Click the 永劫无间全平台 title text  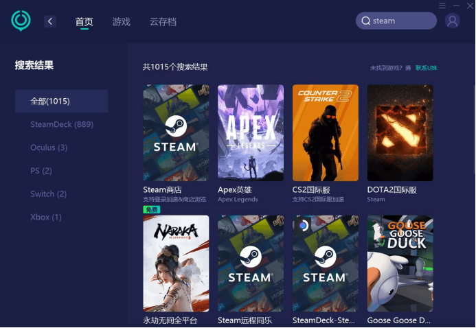point(170,320)
